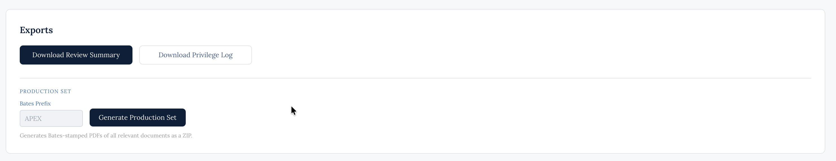
Task: Click the button beside the Bates Prefix field
Action: (138, 118)
